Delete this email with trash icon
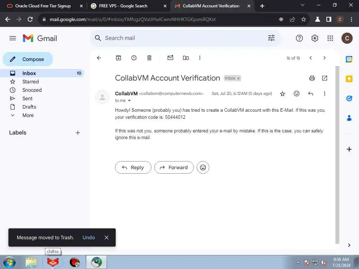The image size is (359, 269). click(149, 58)
